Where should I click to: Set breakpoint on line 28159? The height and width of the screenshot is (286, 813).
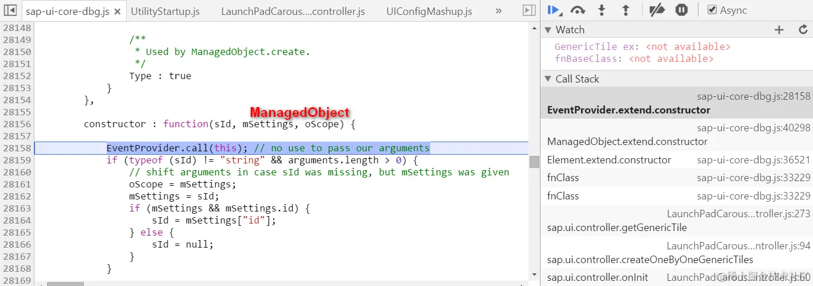[17, 160]
